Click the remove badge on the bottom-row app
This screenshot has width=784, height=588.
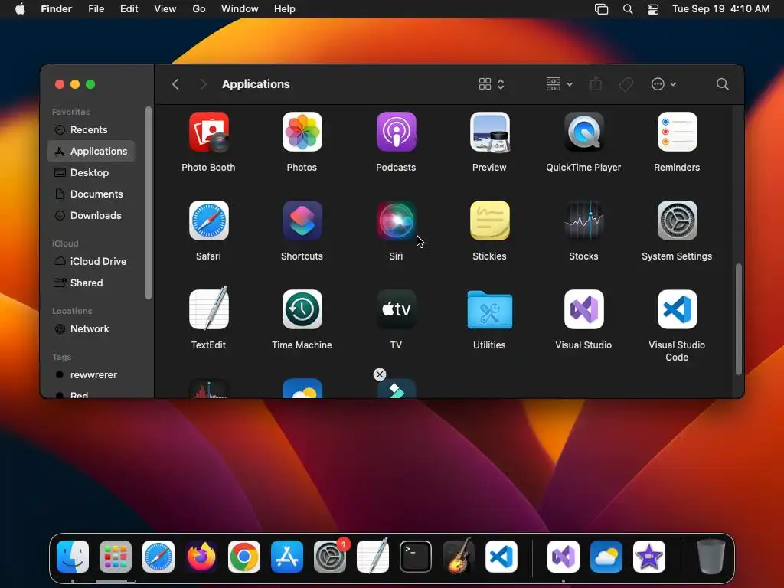pyautogui.click(x=380, y=374)
